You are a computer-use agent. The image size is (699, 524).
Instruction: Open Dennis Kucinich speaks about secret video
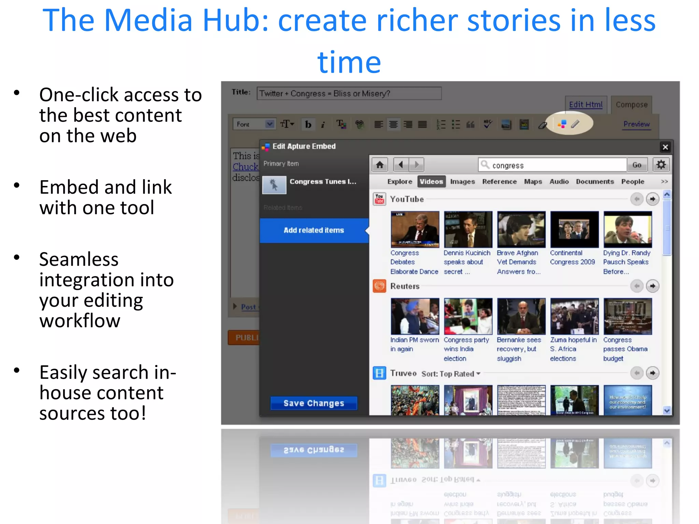(x=468, y=230)
